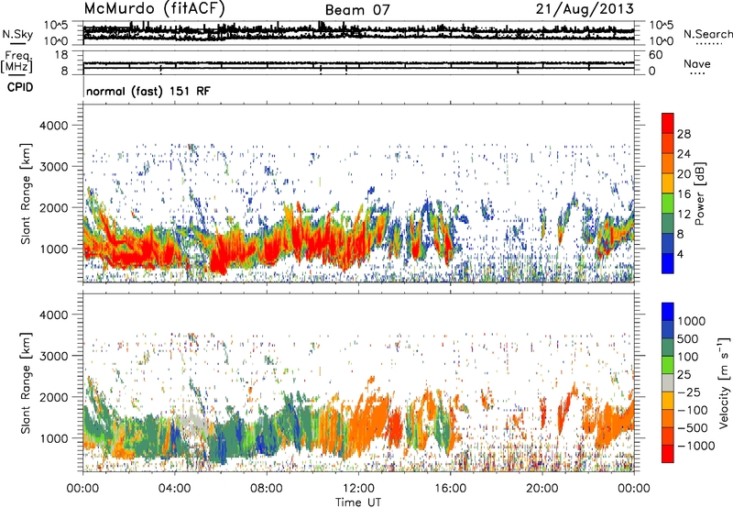The image size is (733, 508).
Task: Click the "-25" Velocity colorbar label
Action: click(688, 392)
